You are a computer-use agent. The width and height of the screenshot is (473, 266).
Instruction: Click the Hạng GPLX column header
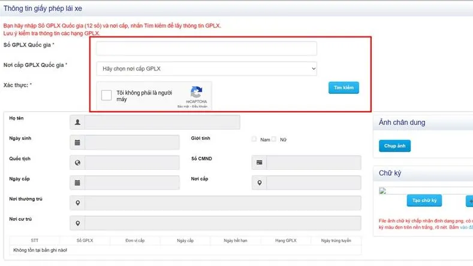pos(286,240)
